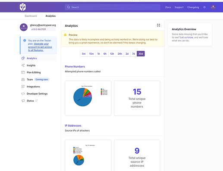
Task: Select the 2d time range
Action: [x=127, y=54]
